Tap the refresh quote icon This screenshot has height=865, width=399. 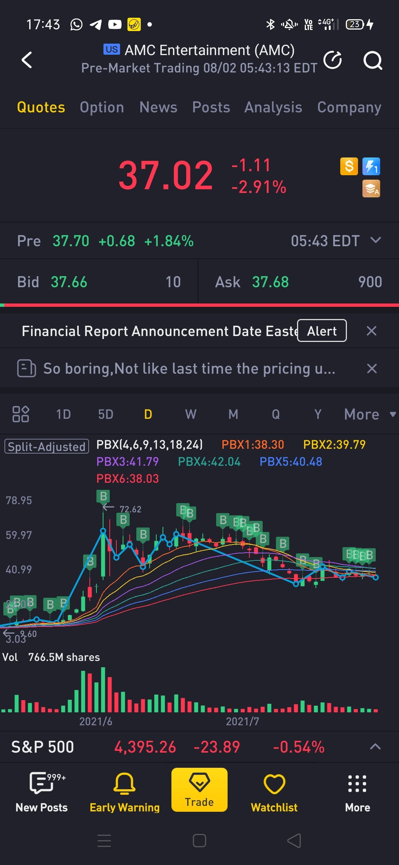coord(332,60)
